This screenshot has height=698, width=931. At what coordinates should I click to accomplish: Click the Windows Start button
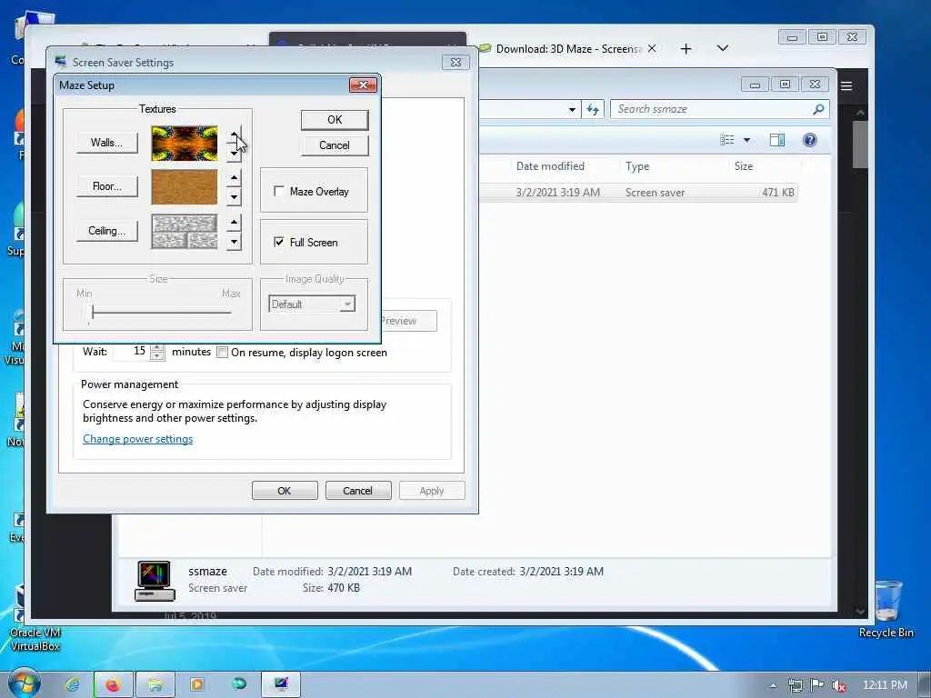pos(24,683)
